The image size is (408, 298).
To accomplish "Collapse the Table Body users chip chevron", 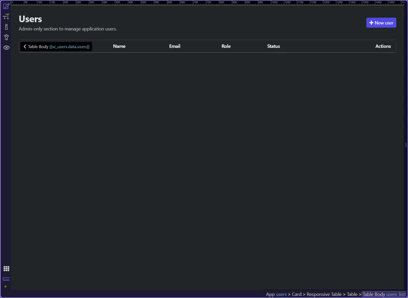I will point(25,47).
